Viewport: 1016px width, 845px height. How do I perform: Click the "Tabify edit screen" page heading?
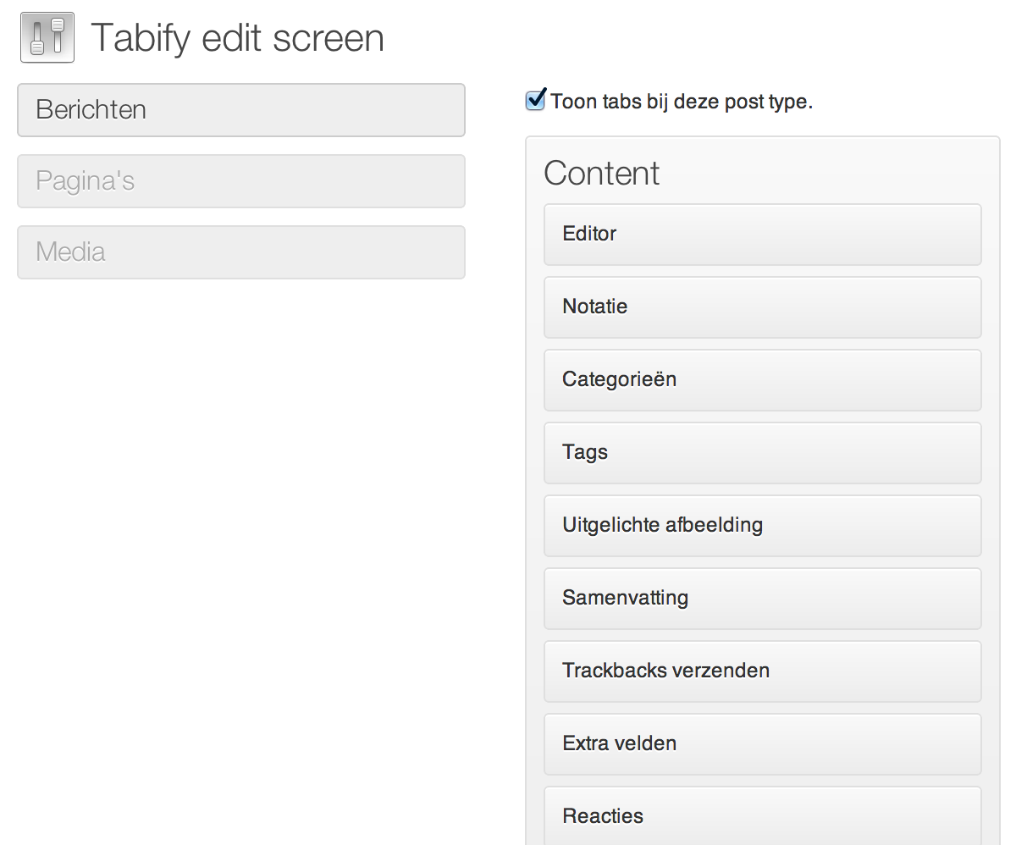pyautogui.click(x=237, y=38)
